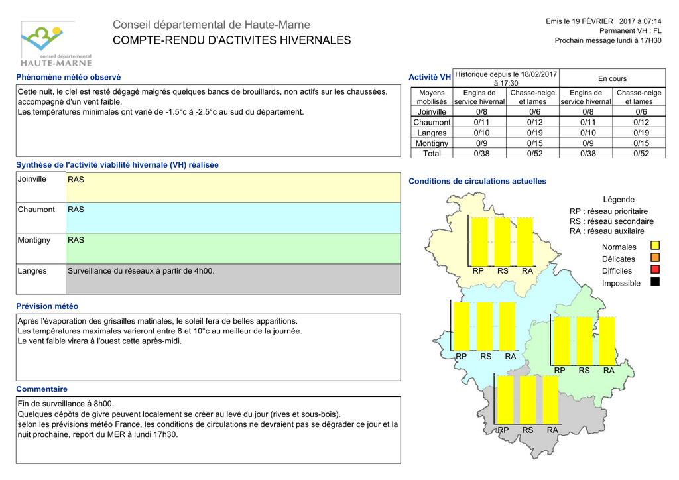This screenshot has width=679, height=480.
Task: Click 'Les températures maximales varieront' sentence
Action: 160,331
